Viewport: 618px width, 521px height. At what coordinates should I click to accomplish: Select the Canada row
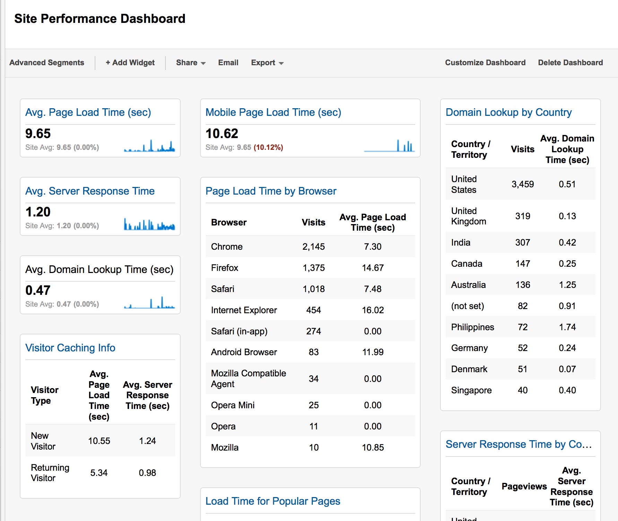(x=521, y=264)
